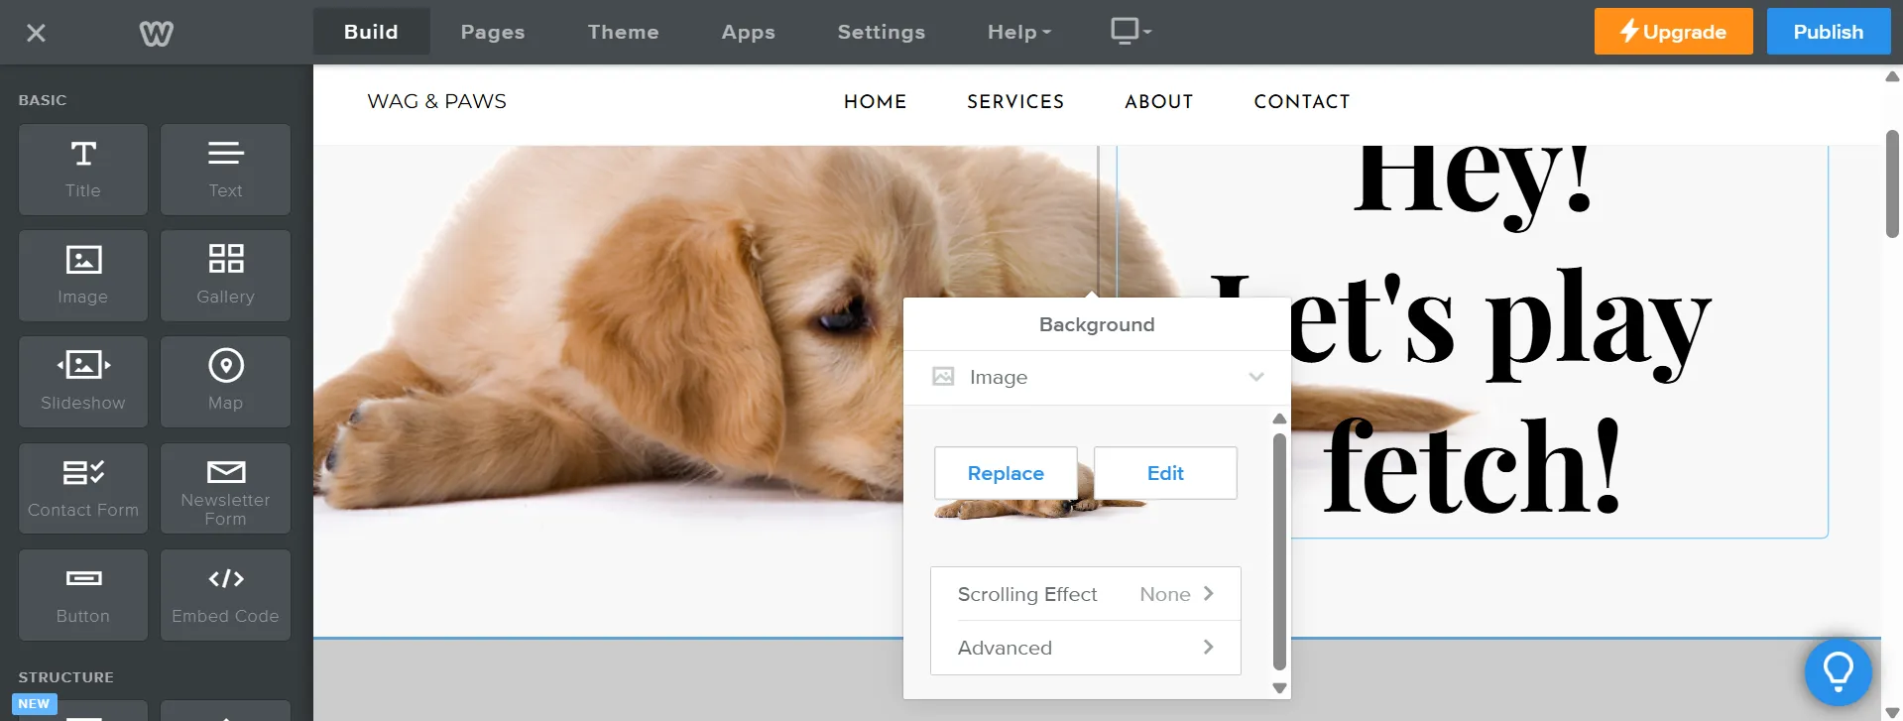This screenshot has height=721, width=1903.
Task: Switch to the Build tab
Action: point(371,32)
